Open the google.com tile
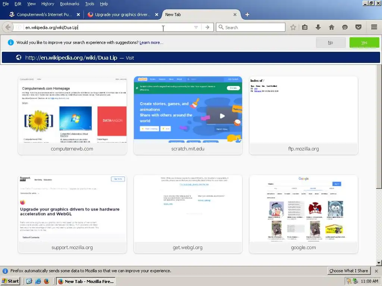382x286 pixels. (x=304, y=214)
